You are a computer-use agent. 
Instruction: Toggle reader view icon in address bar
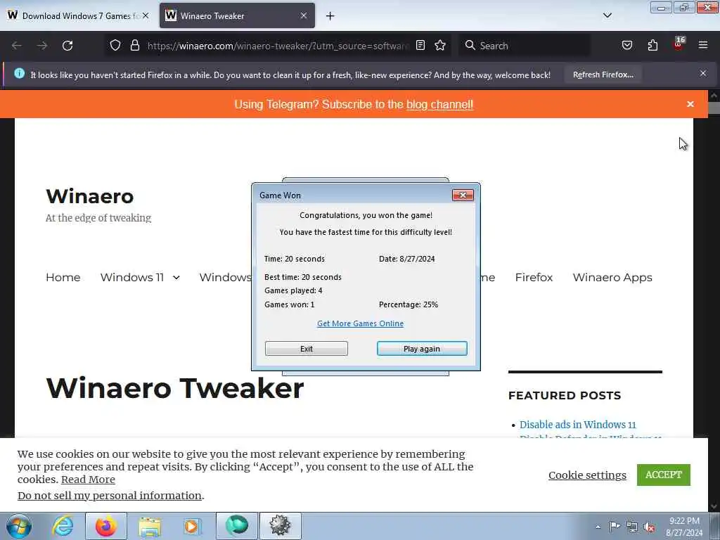[x=420, y=45]
